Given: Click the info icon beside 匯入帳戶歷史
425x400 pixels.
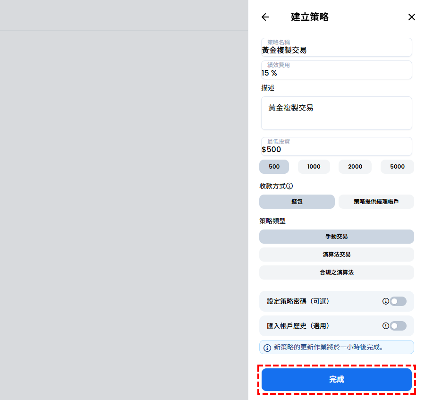Looking at the screenshot, I should coord(386,326).
